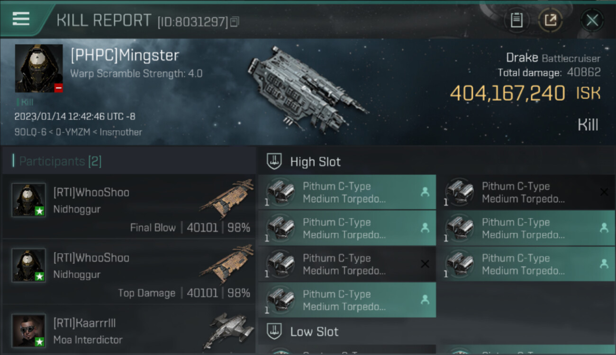Click the WhooShoo Top Damage Nidhoggur ship
The image size is (616, 355).
coord(226,265)
